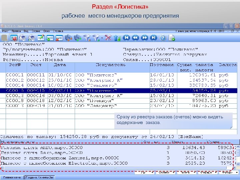The image size is (240, 180).
Task: Go to the last record with the toolbar button
Action: click(x=154, y=38)
